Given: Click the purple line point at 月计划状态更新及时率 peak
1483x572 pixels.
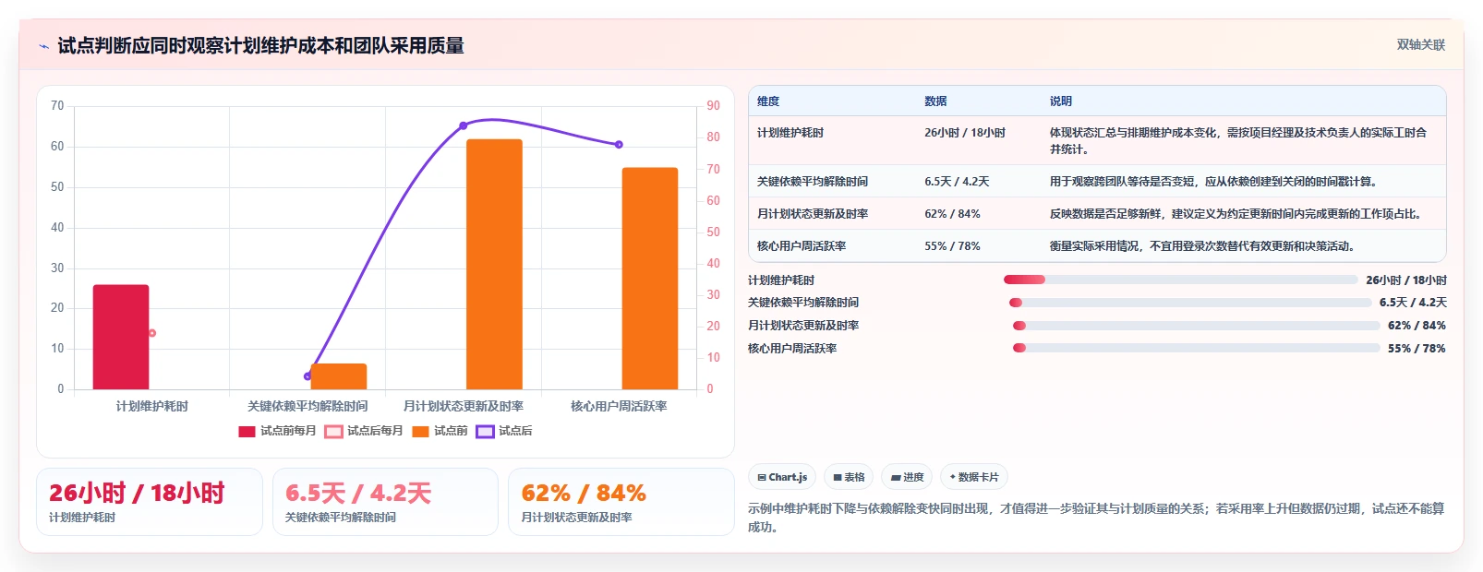Looking at the screenshot, I should click(x=464, y=125).
